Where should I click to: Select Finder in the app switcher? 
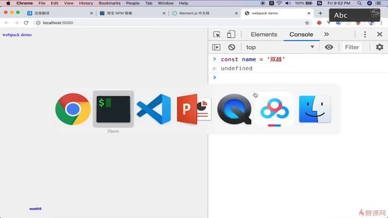click(315, 109)
